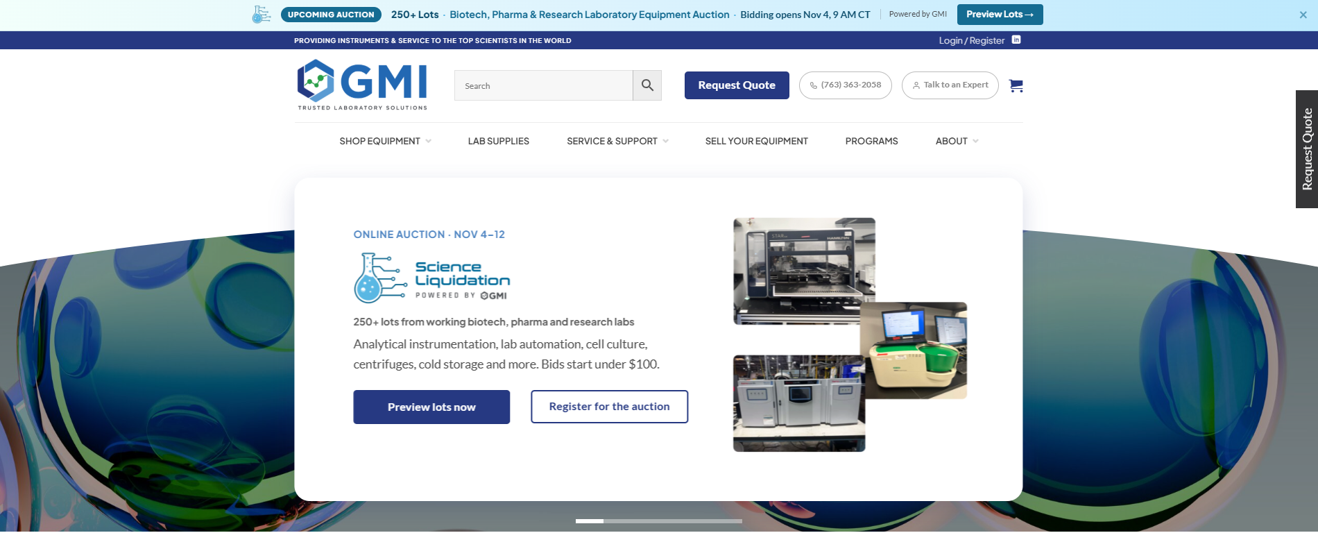Click the flask icon in auction banner
Viewport: 1318px width, 533px height.
point(262,15)
